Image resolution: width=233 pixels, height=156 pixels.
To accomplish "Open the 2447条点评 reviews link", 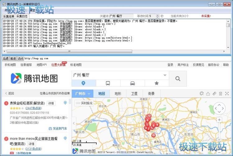I will [34, 108].
